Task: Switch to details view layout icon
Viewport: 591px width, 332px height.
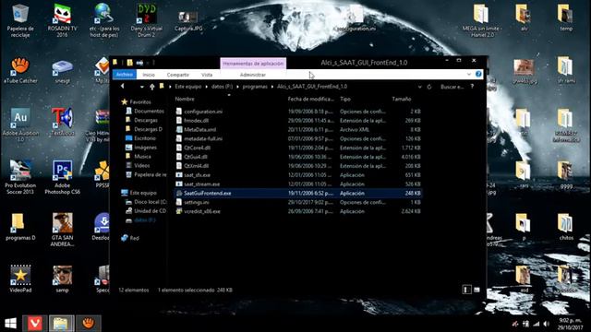Action: (466, 290)
